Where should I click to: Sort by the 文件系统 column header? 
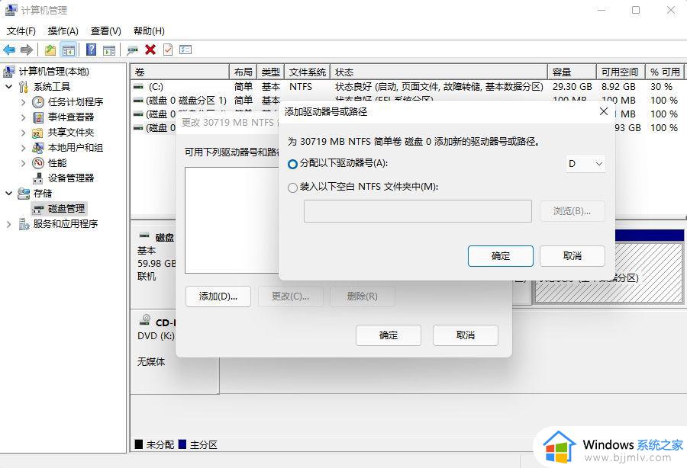click(307, 72)
